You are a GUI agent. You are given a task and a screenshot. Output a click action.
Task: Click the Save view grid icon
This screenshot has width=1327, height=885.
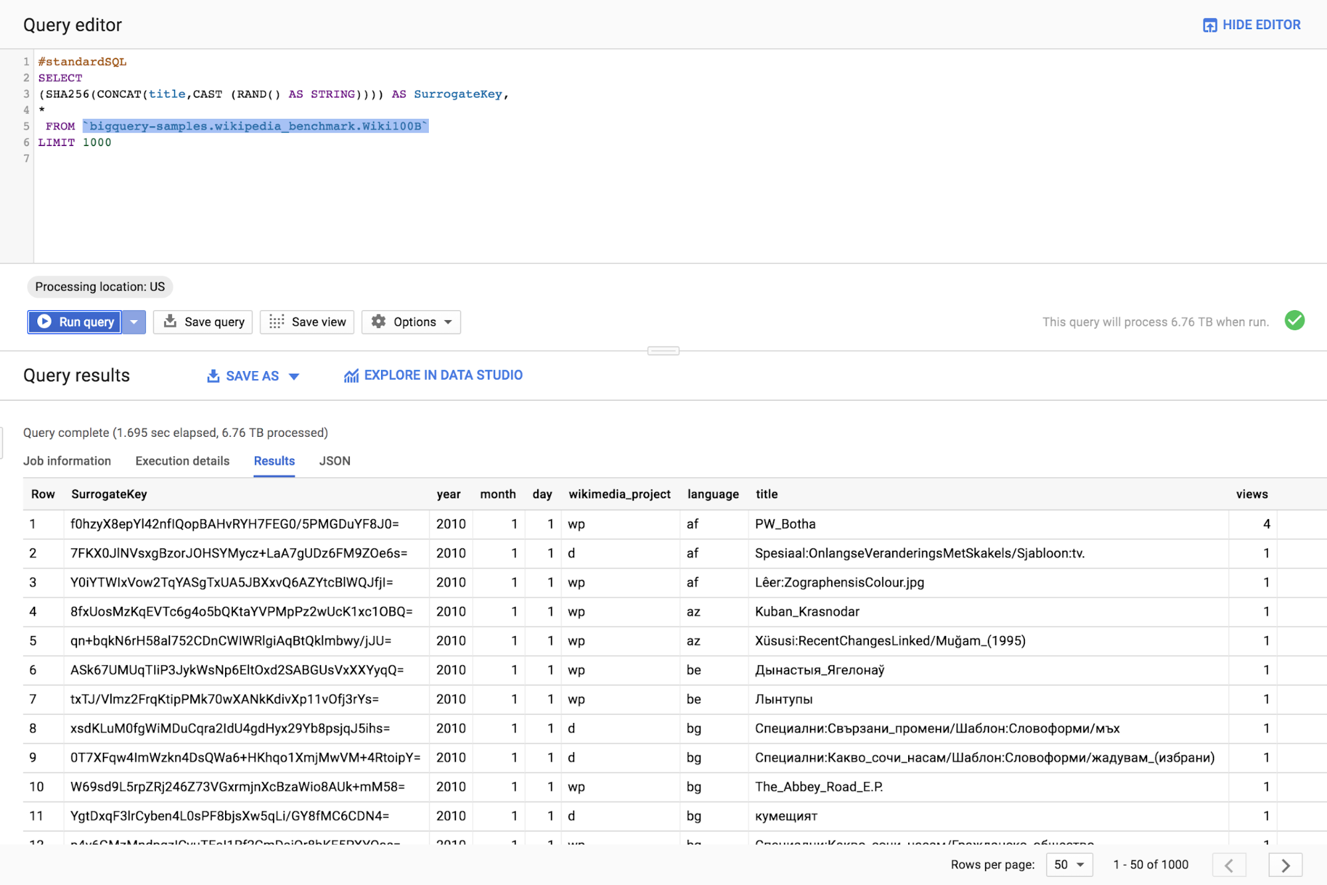tap(277, 321)
